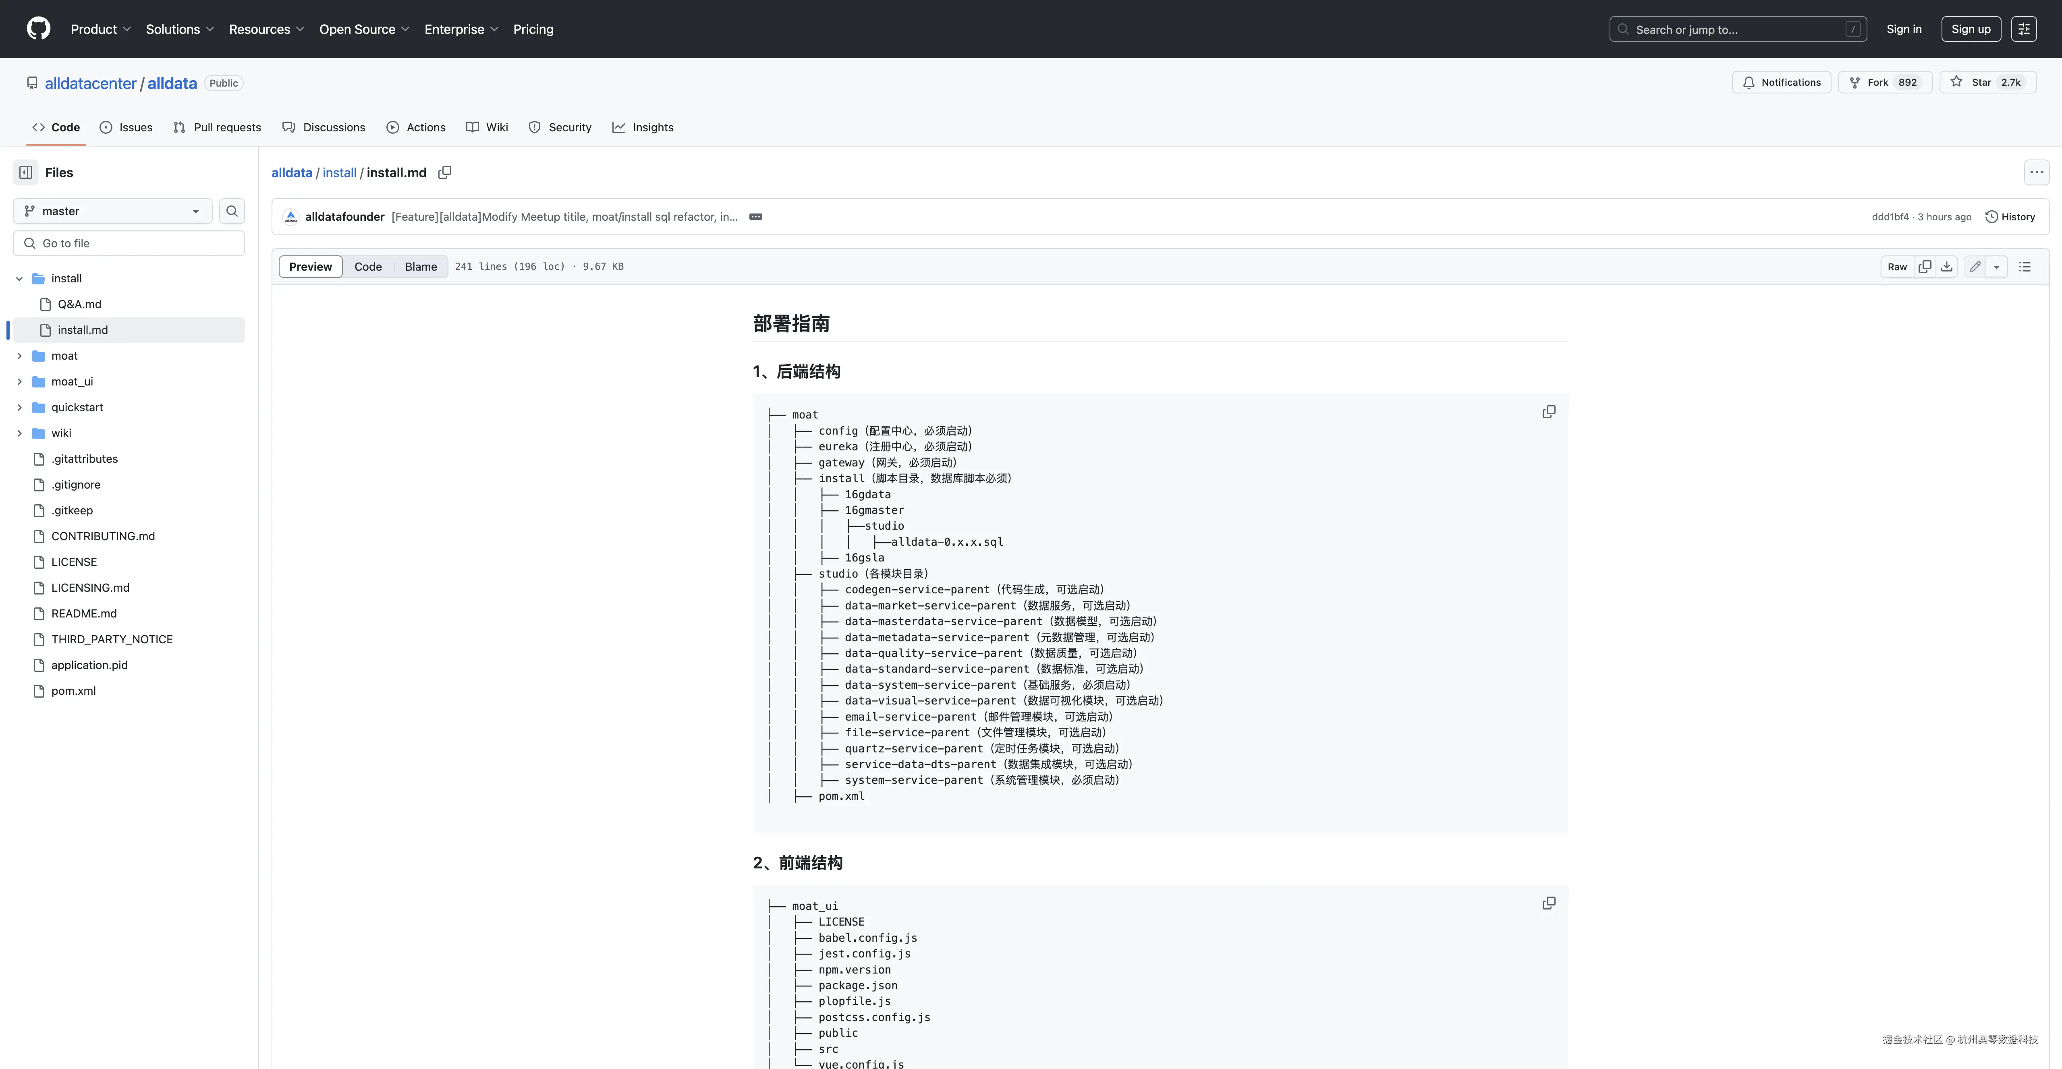
Task: Expand the commit message ellipsis
Action: tap(756, 217)
